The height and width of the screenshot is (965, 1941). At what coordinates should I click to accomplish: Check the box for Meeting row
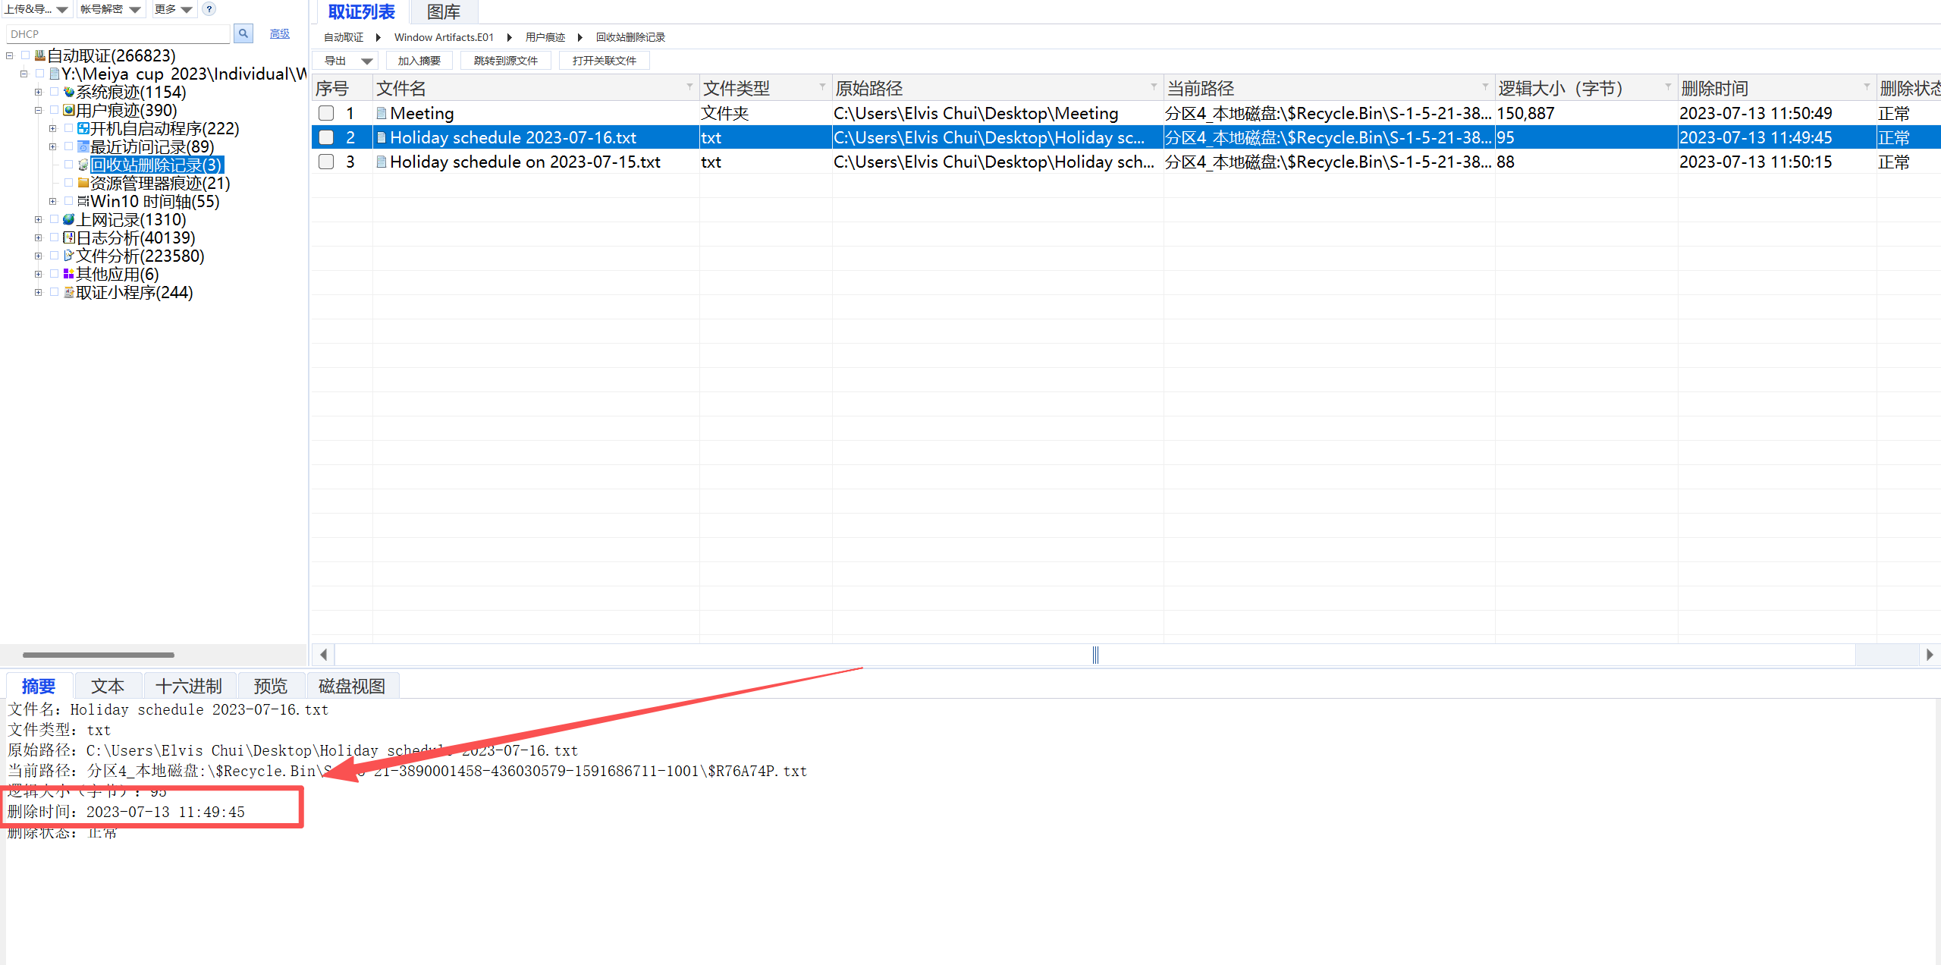[x=326, y=113]
